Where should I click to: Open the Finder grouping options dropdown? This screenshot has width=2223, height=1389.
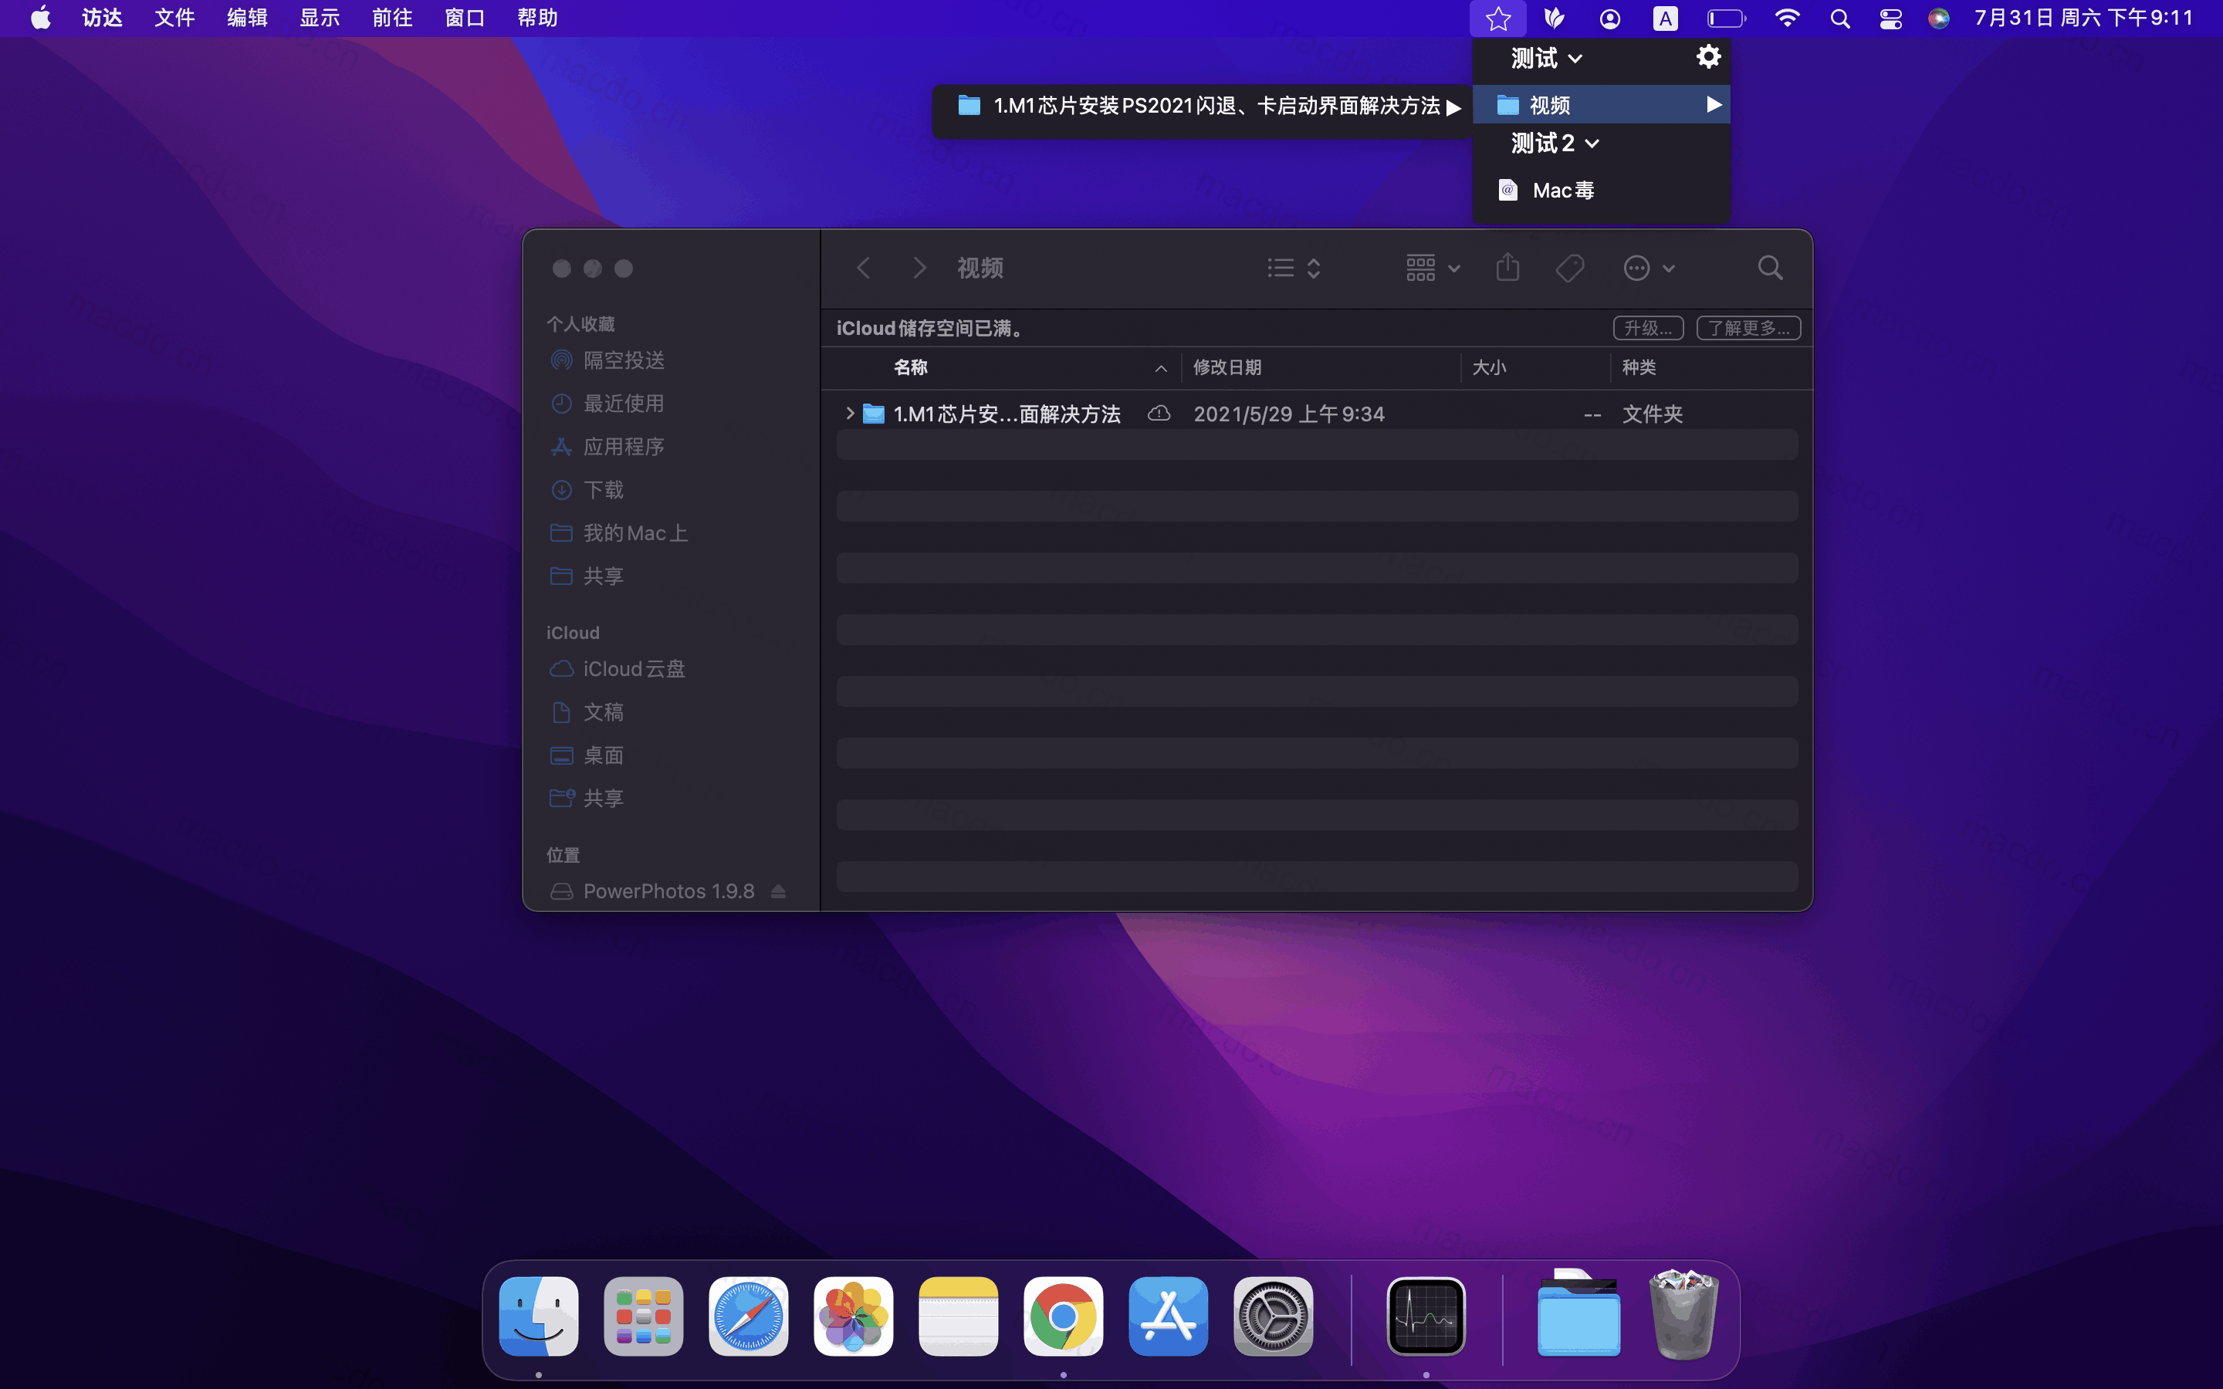point(1432,267)
